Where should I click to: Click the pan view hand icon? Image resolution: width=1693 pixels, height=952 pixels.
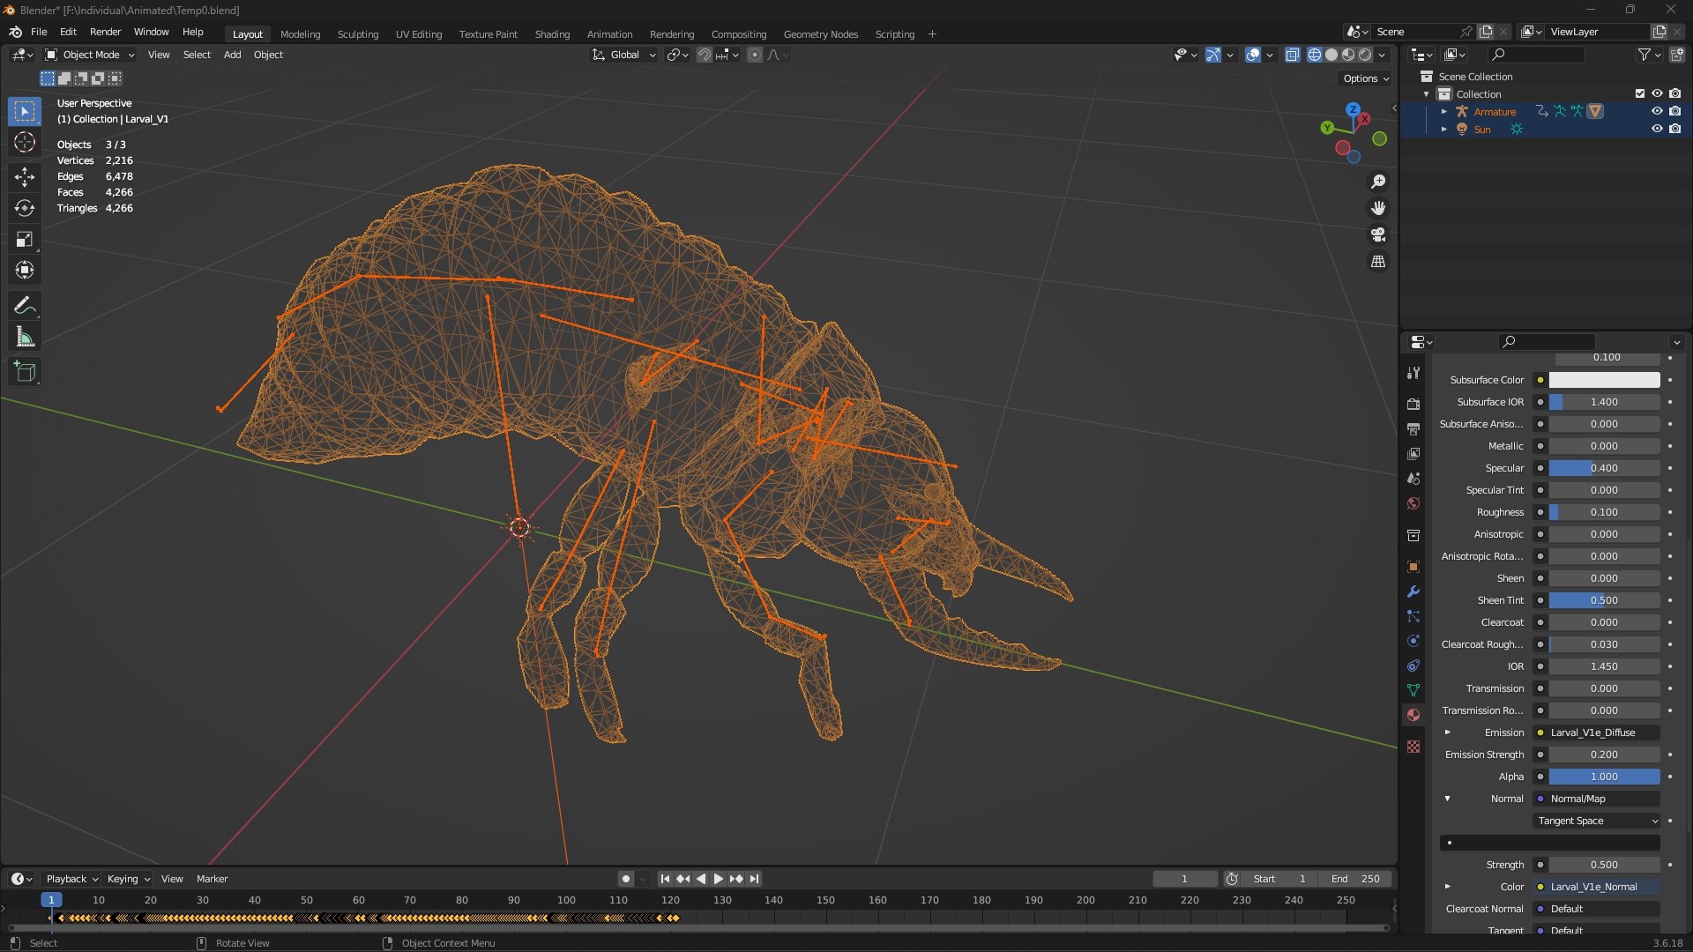click(1378, 208)
